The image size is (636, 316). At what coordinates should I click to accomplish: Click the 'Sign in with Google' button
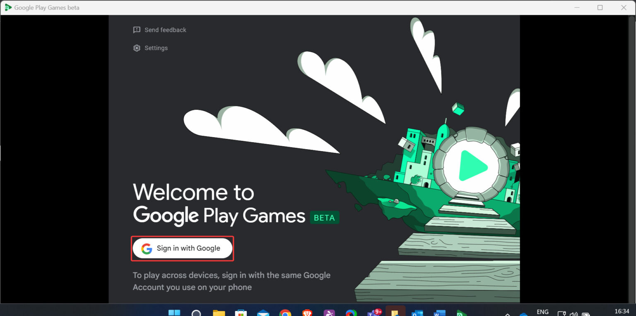pyautogui.click(x=182, y=248)
